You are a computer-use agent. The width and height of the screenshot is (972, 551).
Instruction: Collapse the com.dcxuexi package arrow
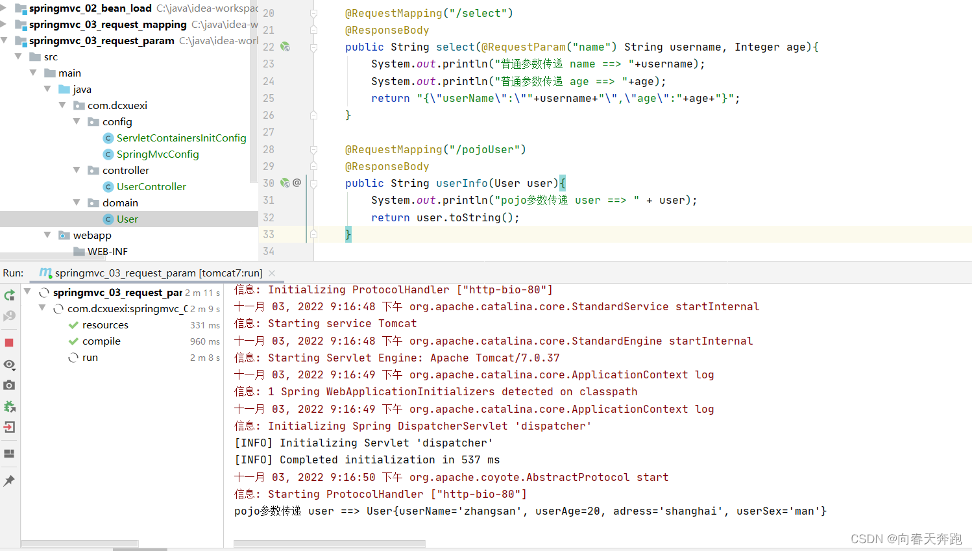(62, 105)
